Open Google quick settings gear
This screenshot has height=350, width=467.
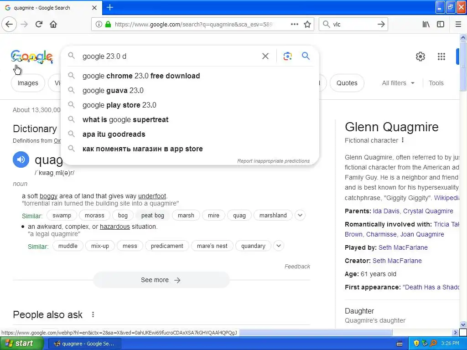pos(420,56)
